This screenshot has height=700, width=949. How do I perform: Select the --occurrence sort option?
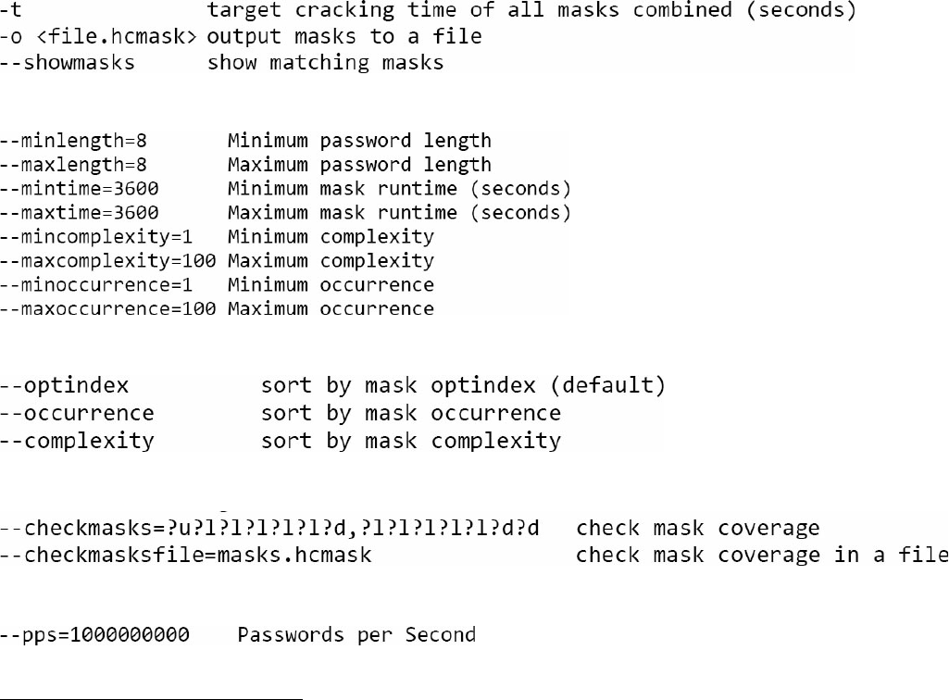coord(78,413)
